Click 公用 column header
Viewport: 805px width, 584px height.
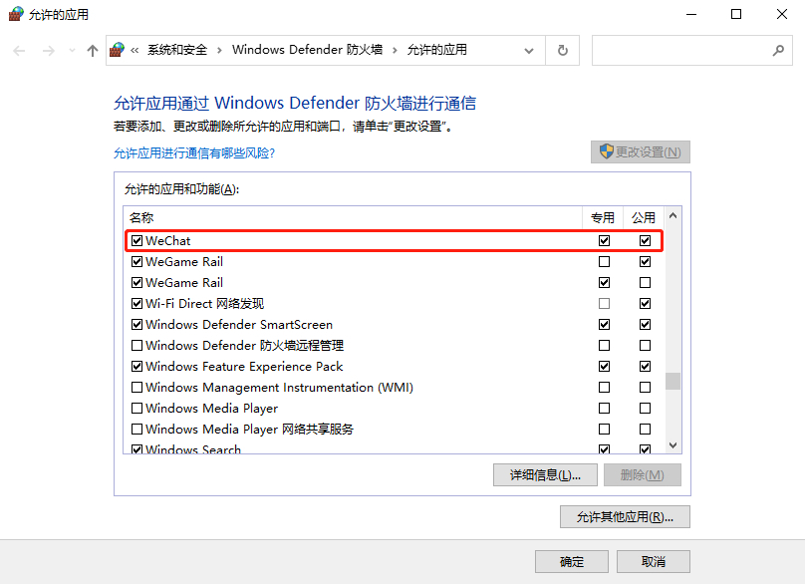coord(644,218)
